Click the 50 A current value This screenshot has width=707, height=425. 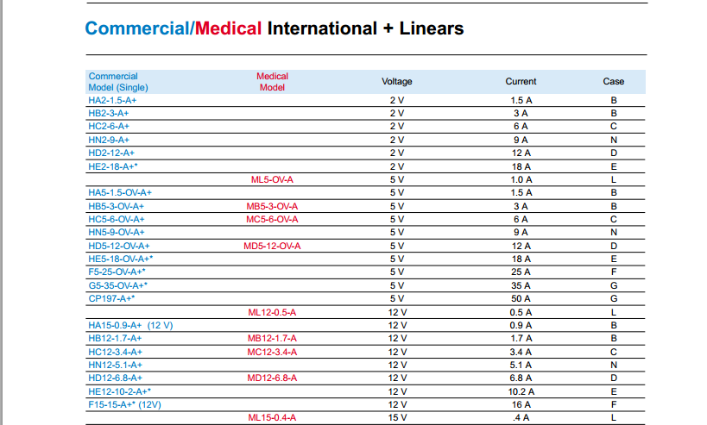click(x=521, y=298)
